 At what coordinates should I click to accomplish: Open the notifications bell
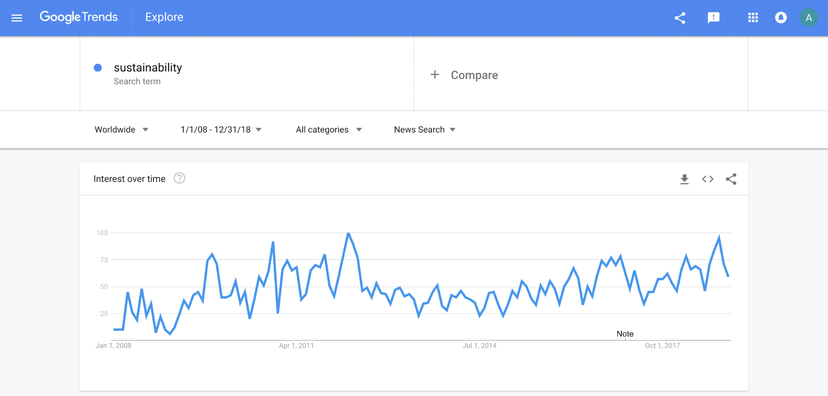point(781,18)
